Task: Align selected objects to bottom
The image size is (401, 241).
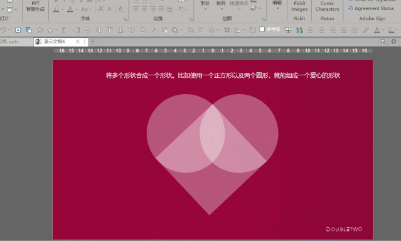Action: point(120,30)
